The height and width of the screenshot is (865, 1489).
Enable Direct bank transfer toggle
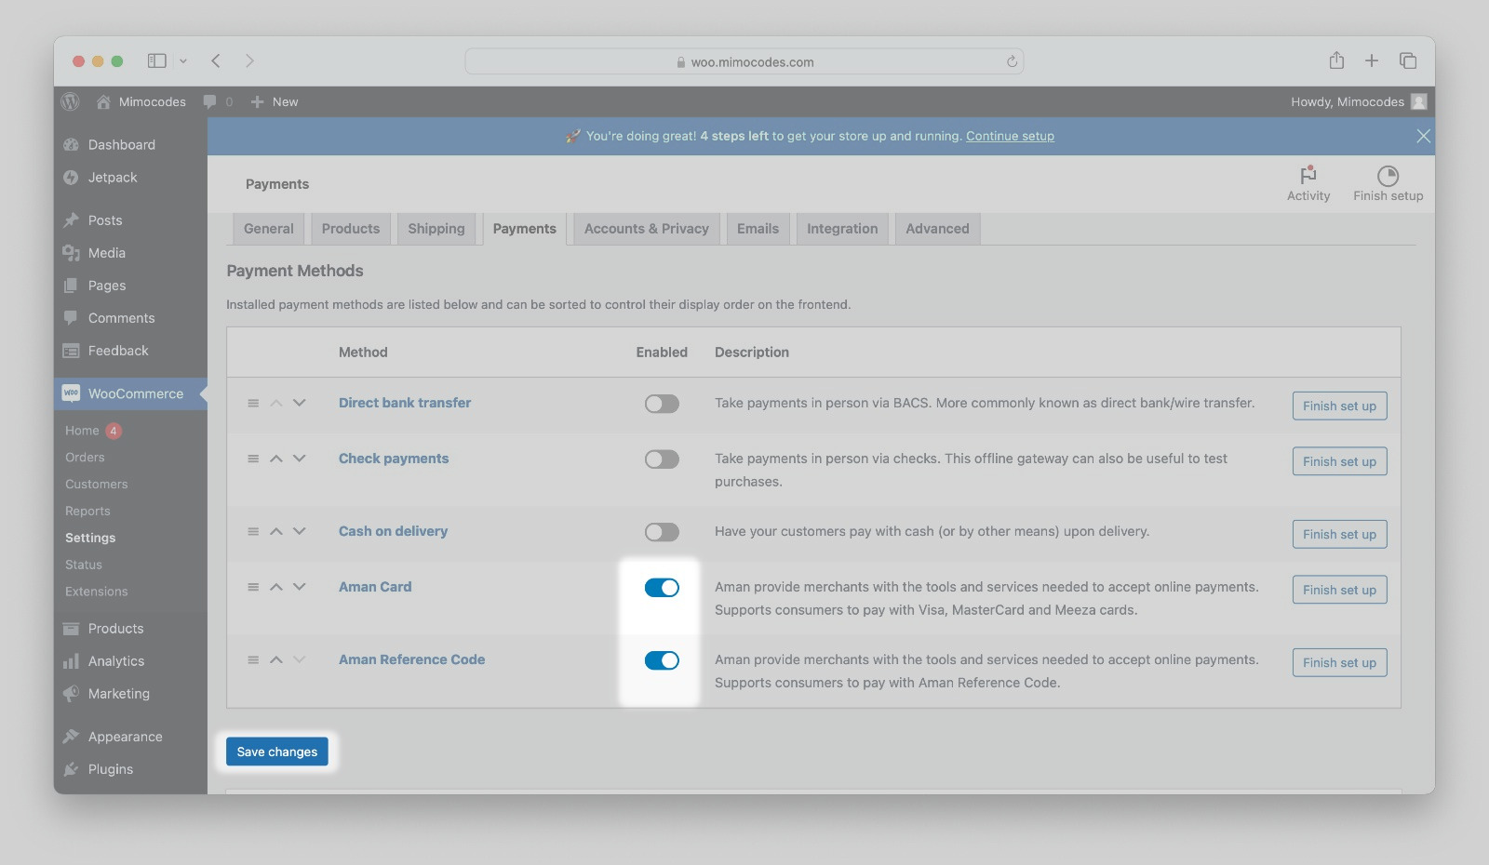point(662,404)
